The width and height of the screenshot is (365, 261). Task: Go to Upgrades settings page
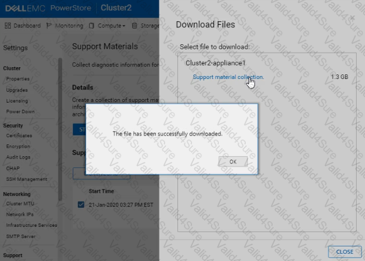pyautogui.click(x=17, y=90)
